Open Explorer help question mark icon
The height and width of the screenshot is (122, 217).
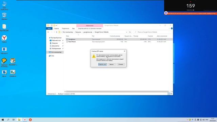[172, 28]
